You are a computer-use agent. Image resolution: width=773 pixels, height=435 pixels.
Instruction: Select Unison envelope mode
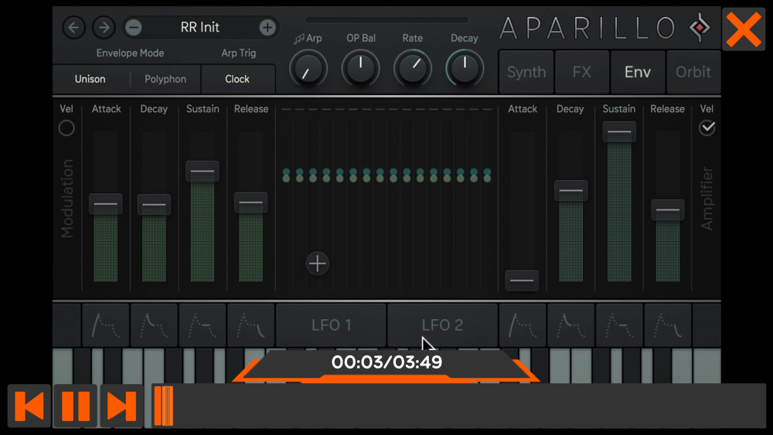(x=90, y=79)
